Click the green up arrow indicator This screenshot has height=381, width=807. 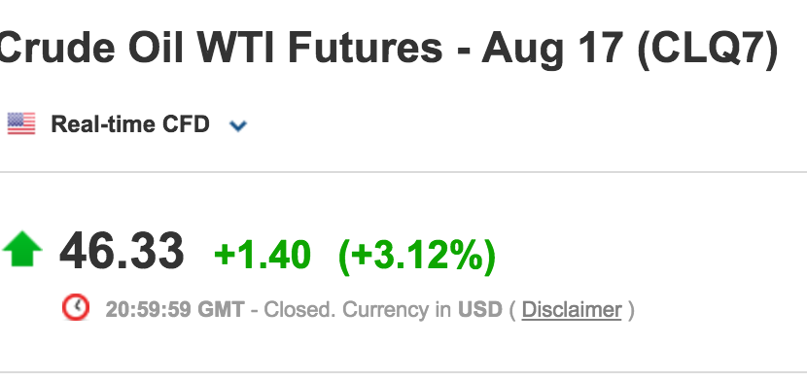tap(22, 250)
